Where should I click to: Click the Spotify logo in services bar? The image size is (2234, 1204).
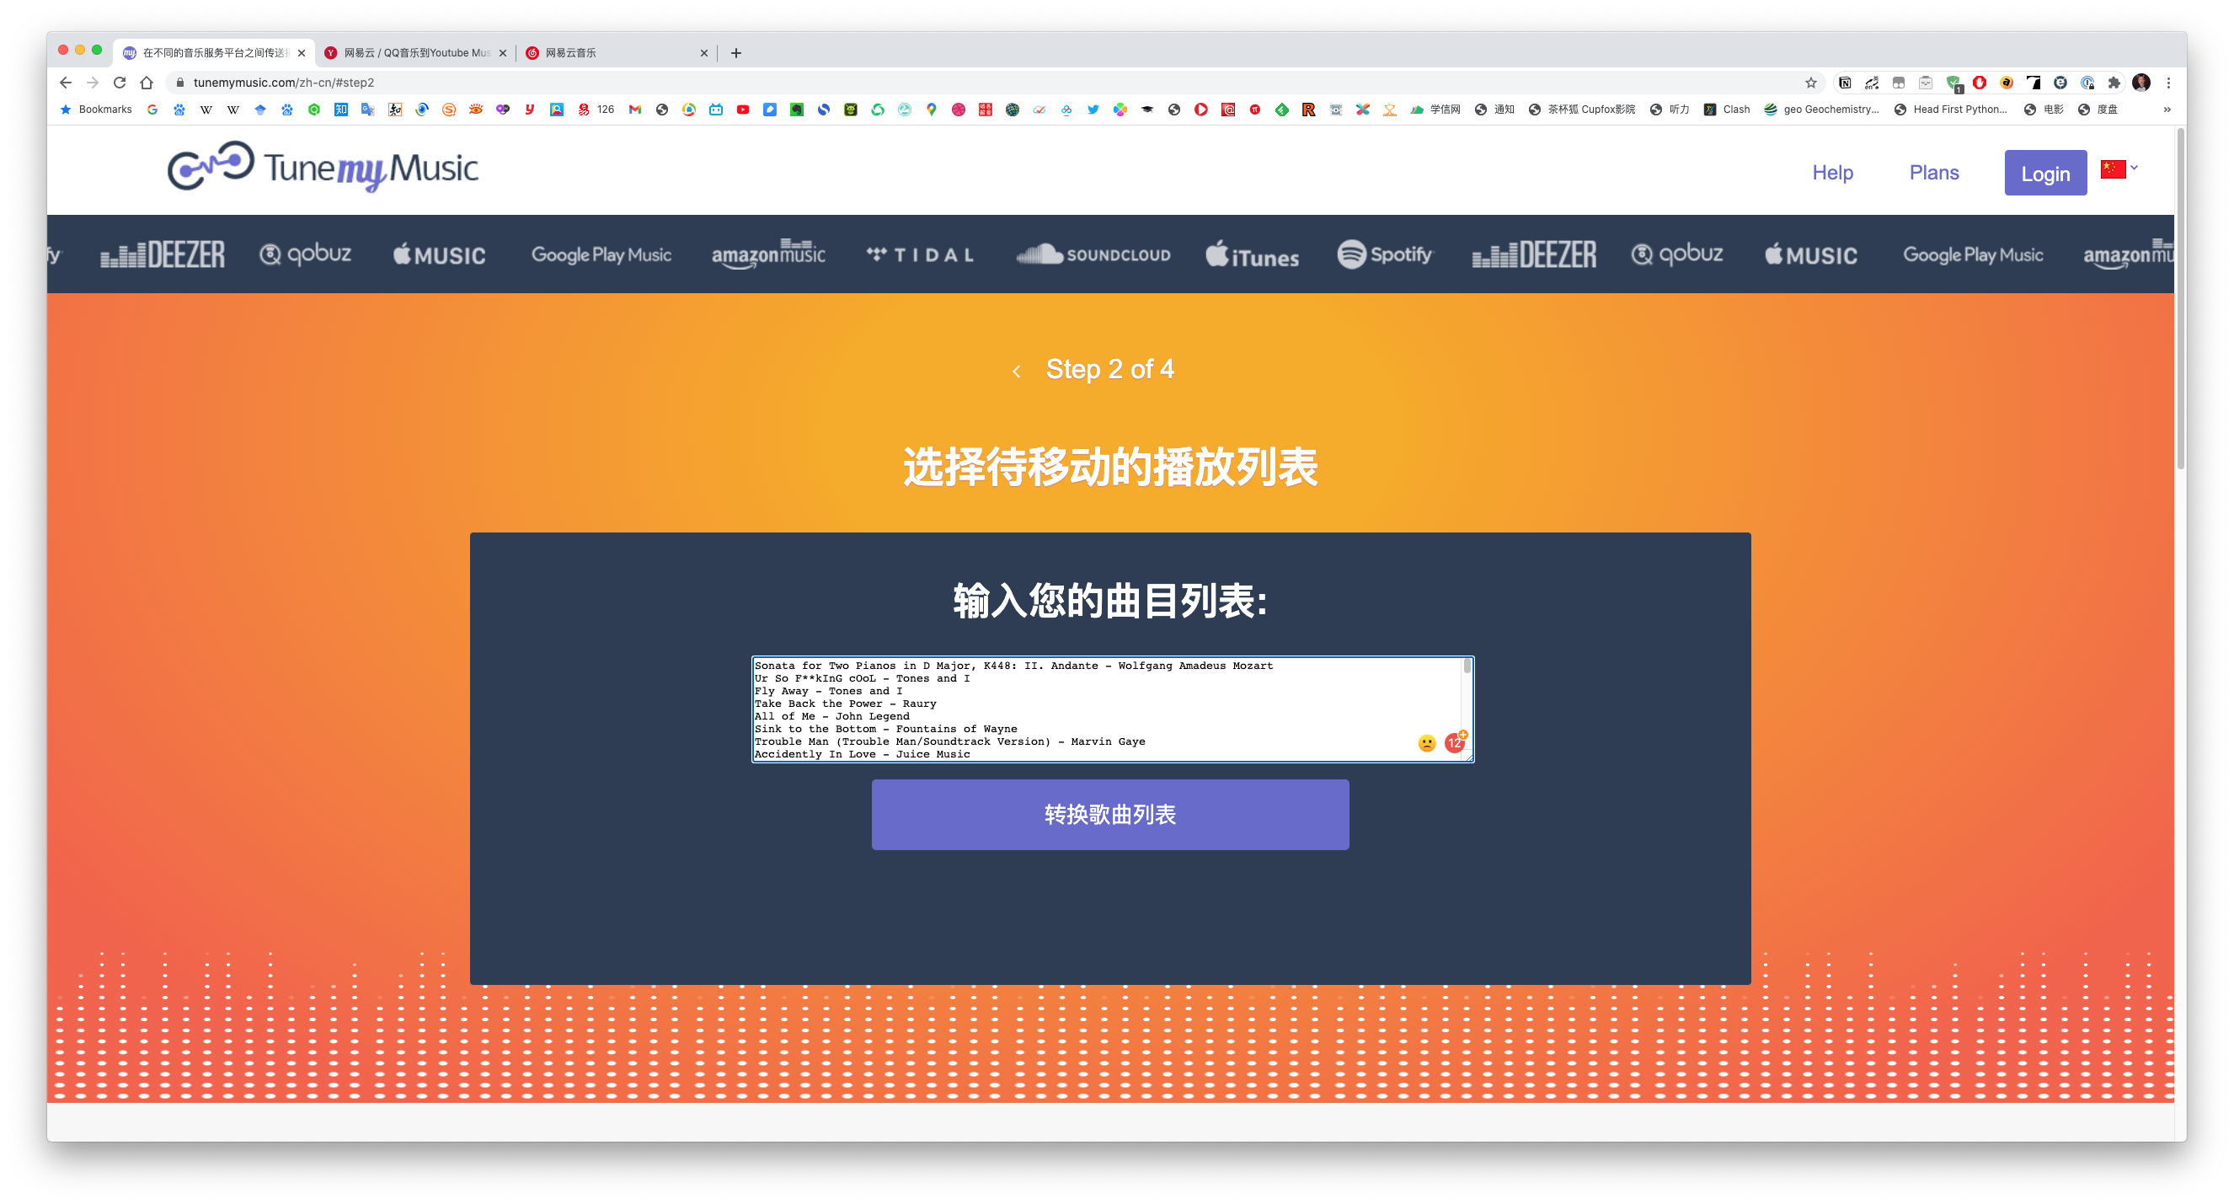pyautogui.click(x=1385, y=254)
